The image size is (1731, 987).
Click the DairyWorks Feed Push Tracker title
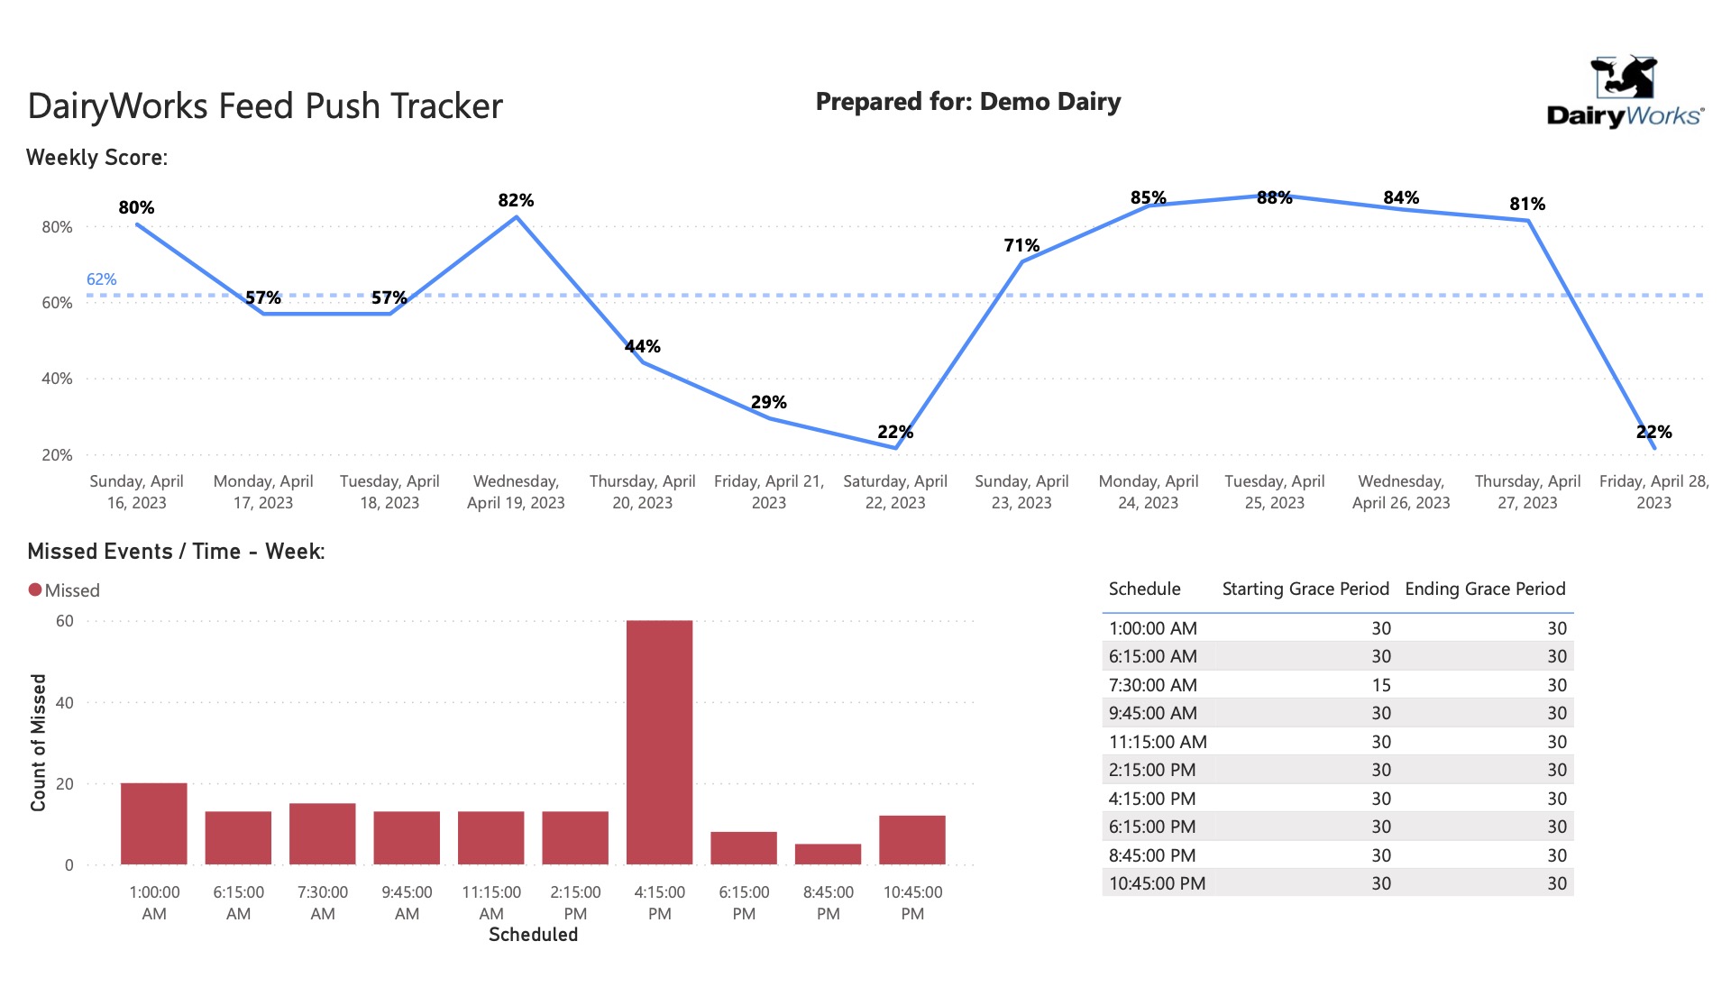pos(265,106)
